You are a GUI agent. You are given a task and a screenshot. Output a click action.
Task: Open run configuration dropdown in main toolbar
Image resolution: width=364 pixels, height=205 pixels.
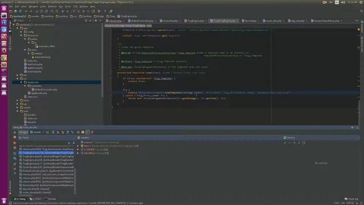74,11
